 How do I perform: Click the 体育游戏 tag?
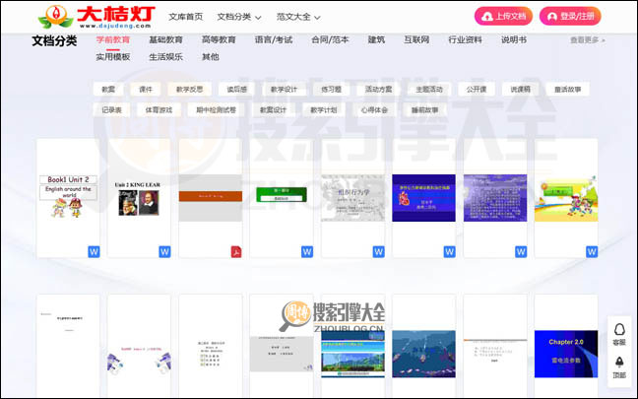point(159,110)
